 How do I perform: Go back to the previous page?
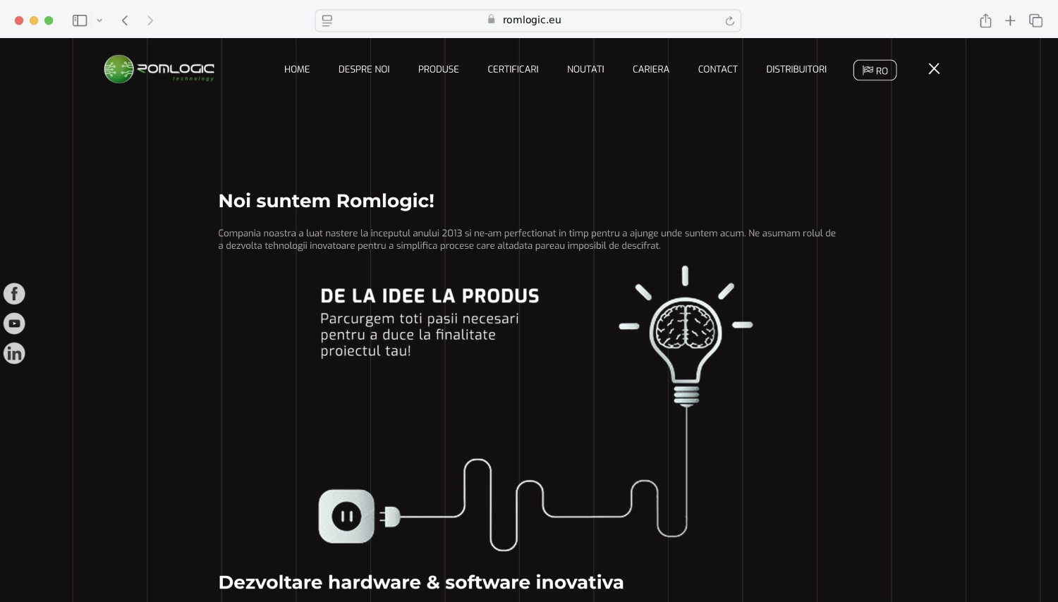click(x=125, y=20)
